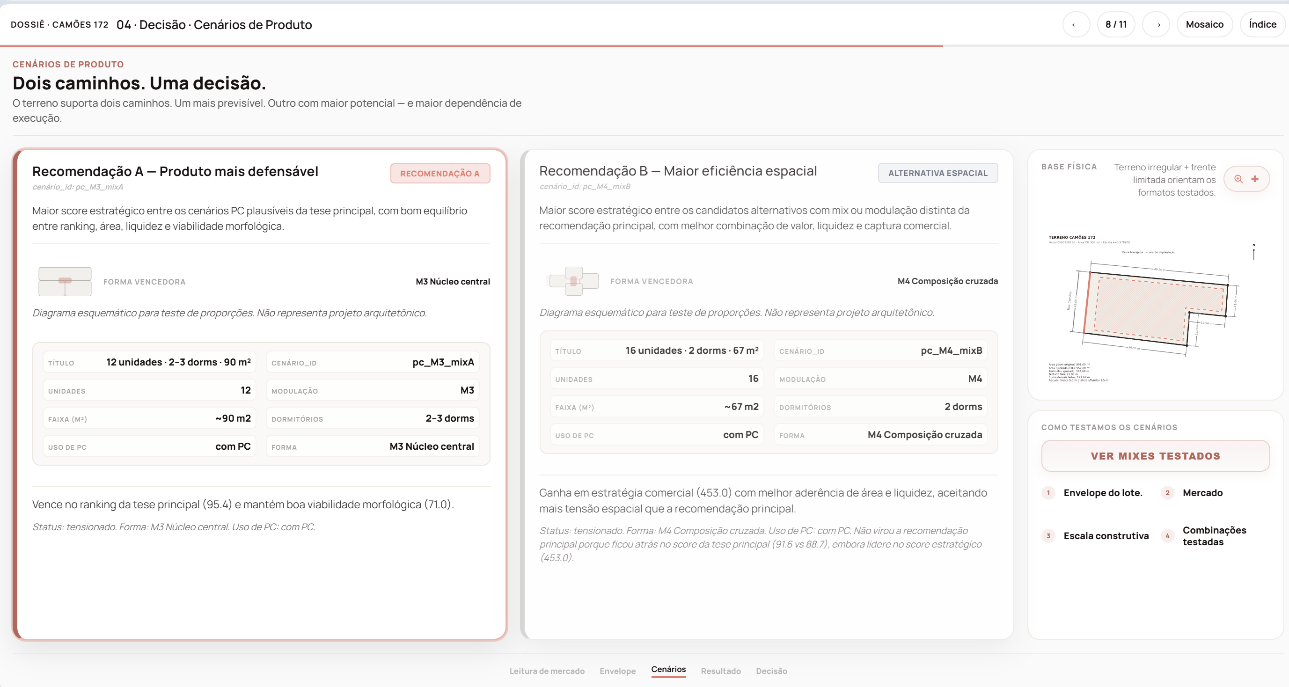Click the magnifier zoom button in Base Física
Viewport: 1289px width, 687px height.
(1238, 179)
